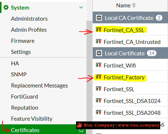Click certificate icon beside Fortinet_SSL_DSA1024
Image resolution: width=168 pixels, height=134 pixels.
99,100
